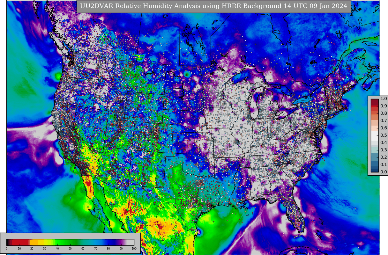
Task: Click the 1.0 label on the right colorbar
Action: pyautogui.click(x=384, y=98)
